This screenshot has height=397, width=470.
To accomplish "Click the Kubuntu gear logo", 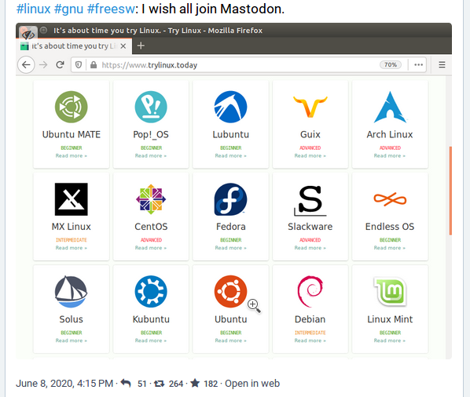I will 151,292.
